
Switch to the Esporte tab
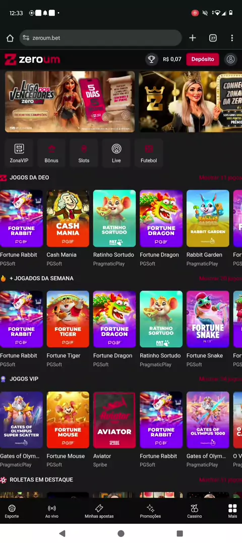click(x=12, y=511)
